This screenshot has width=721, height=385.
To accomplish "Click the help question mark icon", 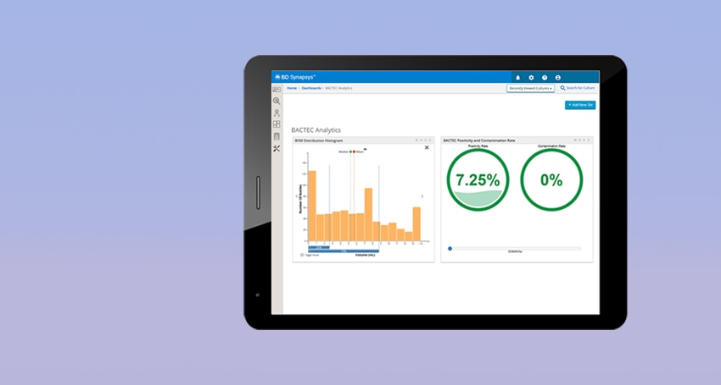I will coord(545,78).
